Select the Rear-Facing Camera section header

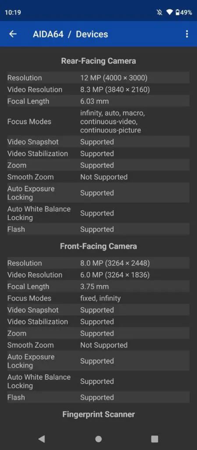(98, 61)
